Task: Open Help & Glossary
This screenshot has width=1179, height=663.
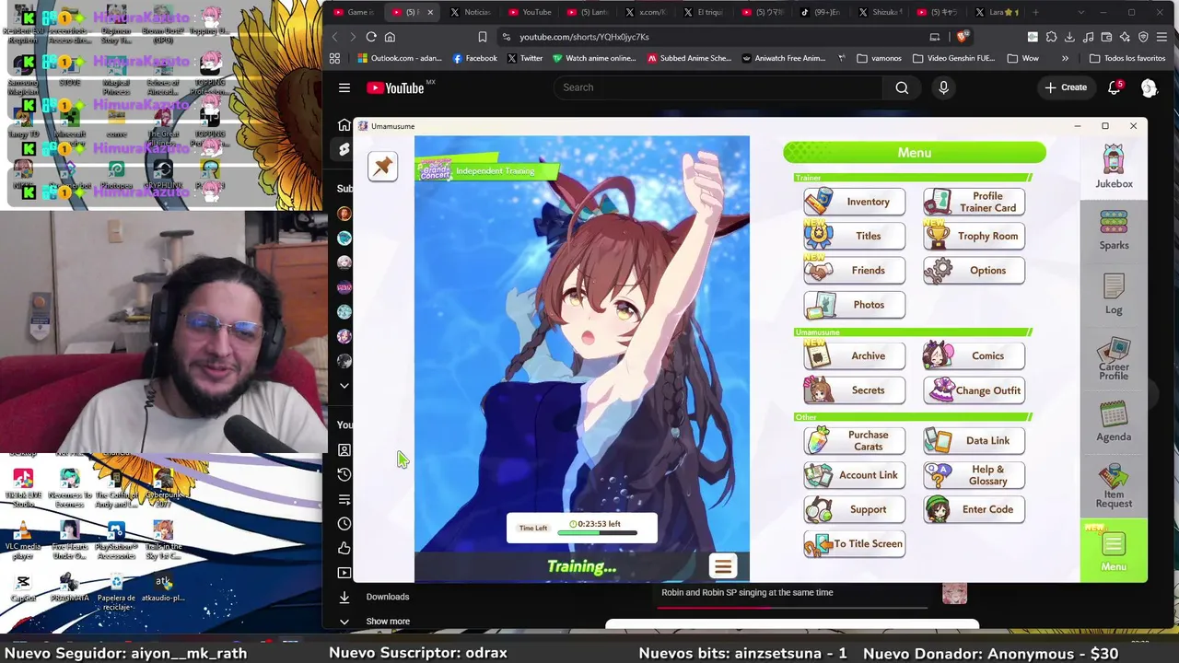Action: click(x=974, y=475)
